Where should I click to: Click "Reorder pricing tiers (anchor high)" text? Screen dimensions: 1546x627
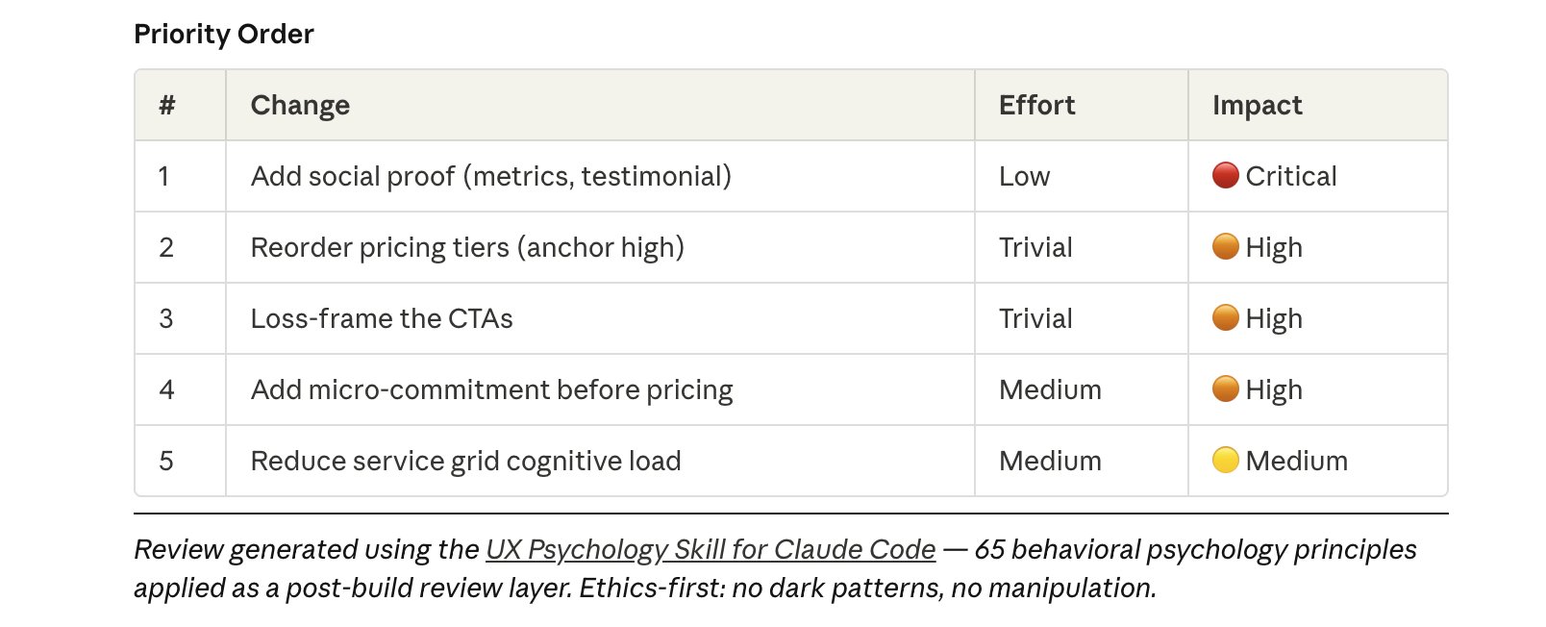[467, 247]
